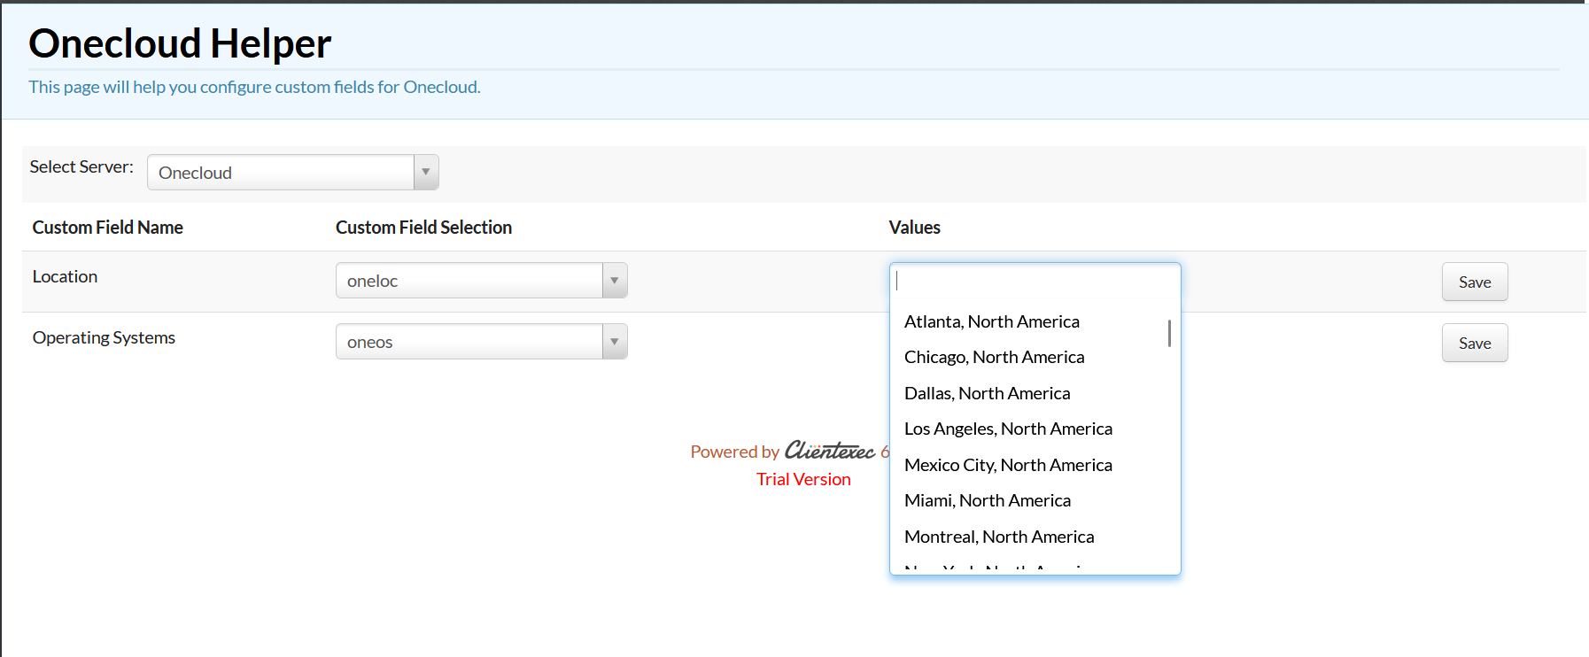Image resolution: width=1589 pixels, height=657 pixels.
Task: Open the Select Server dropdown showing Onecloud
Action: coord(292,172)
